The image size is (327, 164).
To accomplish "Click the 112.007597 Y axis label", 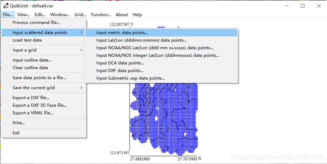I will click(121, 24).
